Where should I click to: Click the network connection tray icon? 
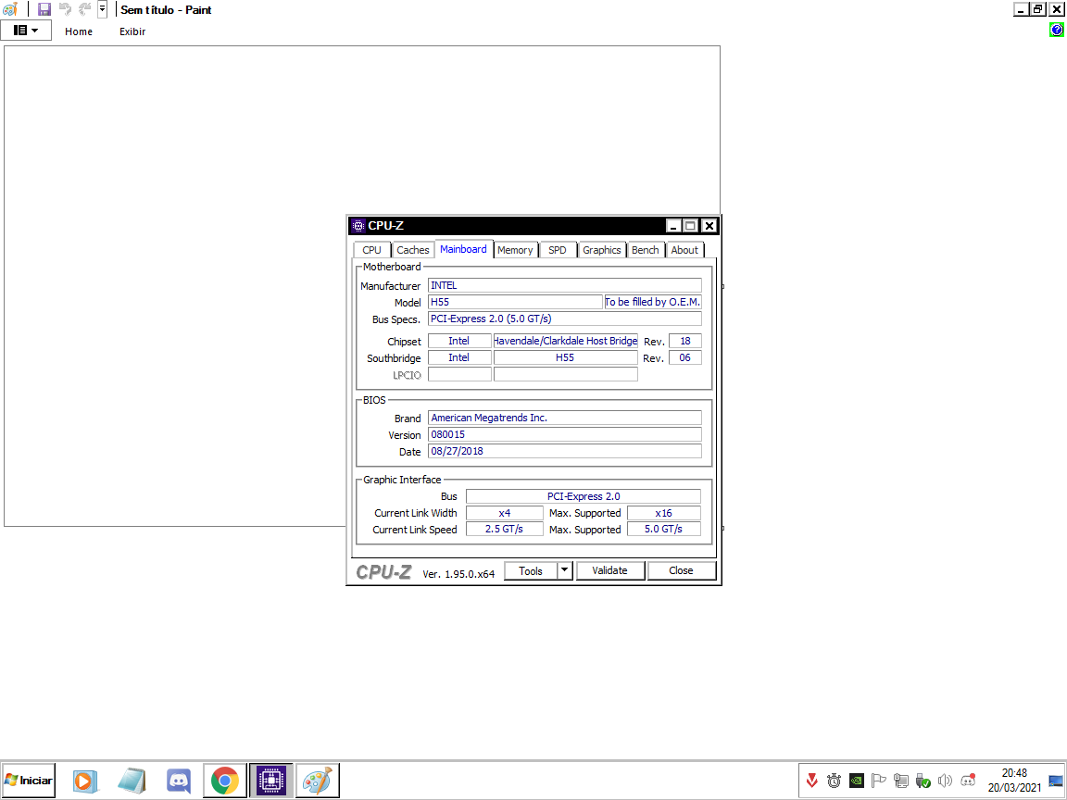[901, 781]
